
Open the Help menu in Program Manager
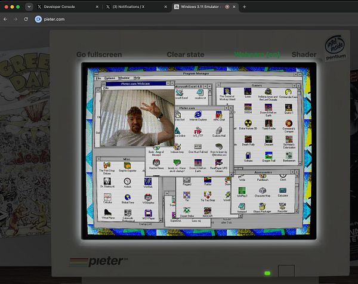(x=137, y=78)
